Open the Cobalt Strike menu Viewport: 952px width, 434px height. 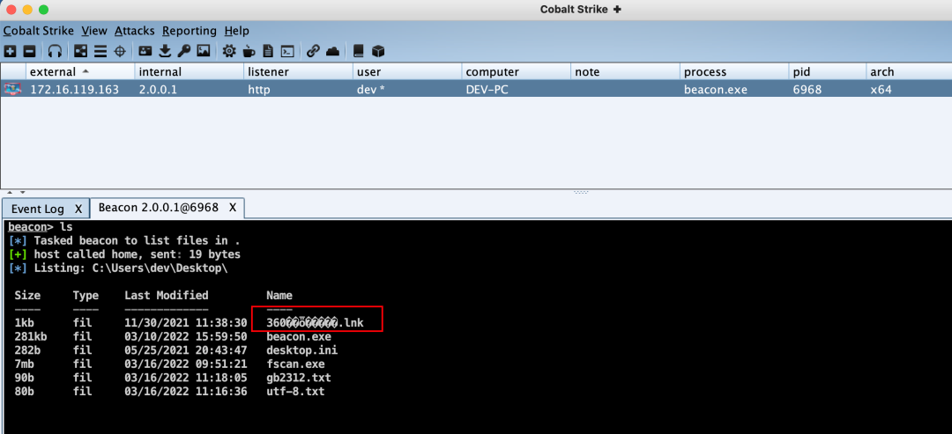point(38,30)
